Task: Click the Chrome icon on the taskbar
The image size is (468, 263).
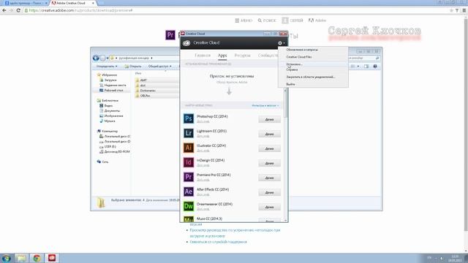Action: pyautogui.click(x=37, y=258)
